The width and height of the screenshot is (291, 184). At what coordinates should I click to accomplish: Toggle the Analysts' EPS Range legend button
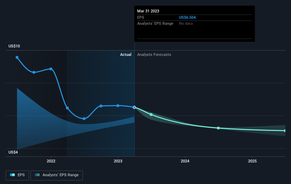[x=57, y=175]
